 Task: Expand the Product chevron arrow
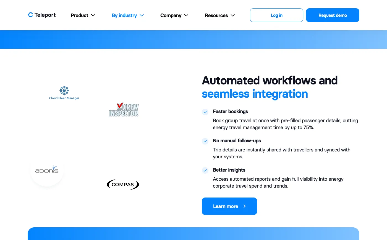click(x=93, y=15)
